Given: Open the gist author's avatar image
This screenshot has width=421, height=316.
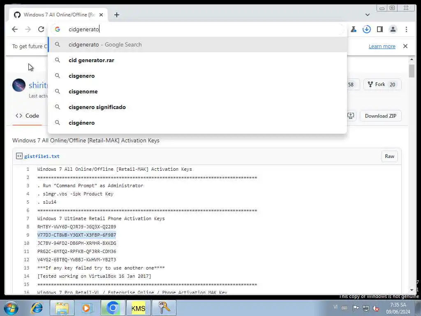Looking at the screenshot, I should point(19,85).
